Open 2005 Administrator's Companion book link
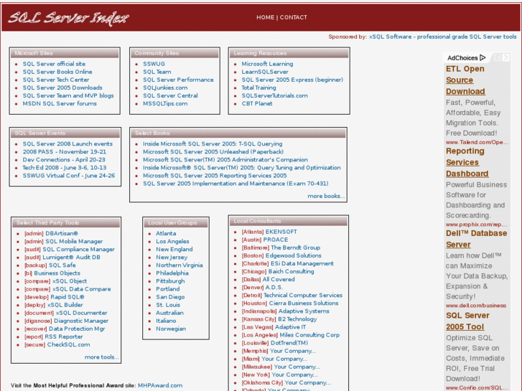The height and width of the screenshot is (391, 522). [x=225, y=159]
